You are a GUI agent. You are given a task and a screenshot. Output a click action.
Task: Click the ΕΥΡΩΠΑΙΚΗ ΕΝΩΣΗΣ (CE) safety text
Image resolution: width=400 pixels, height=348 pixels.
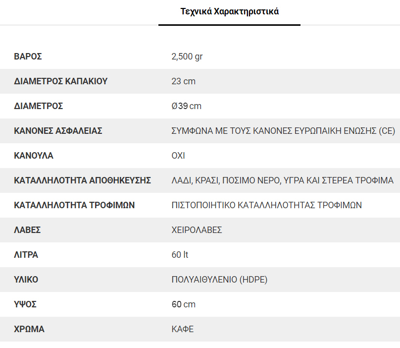345,131
